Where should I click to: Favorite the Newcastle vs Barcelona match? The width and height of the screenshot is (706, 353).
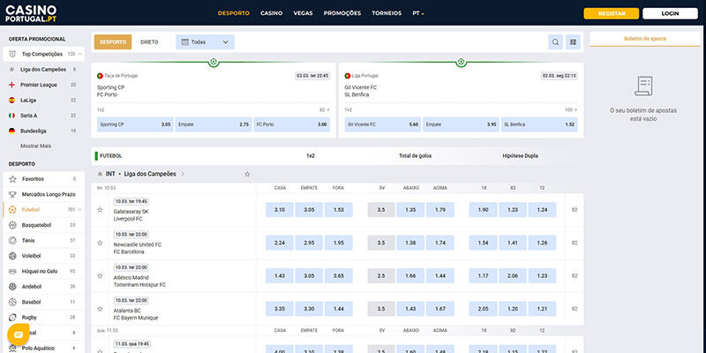pyautogui.click(x=100, y=243)
